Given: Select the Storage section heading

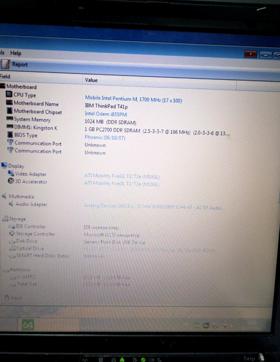Looking at the screenshot, I should click(17, 219).
